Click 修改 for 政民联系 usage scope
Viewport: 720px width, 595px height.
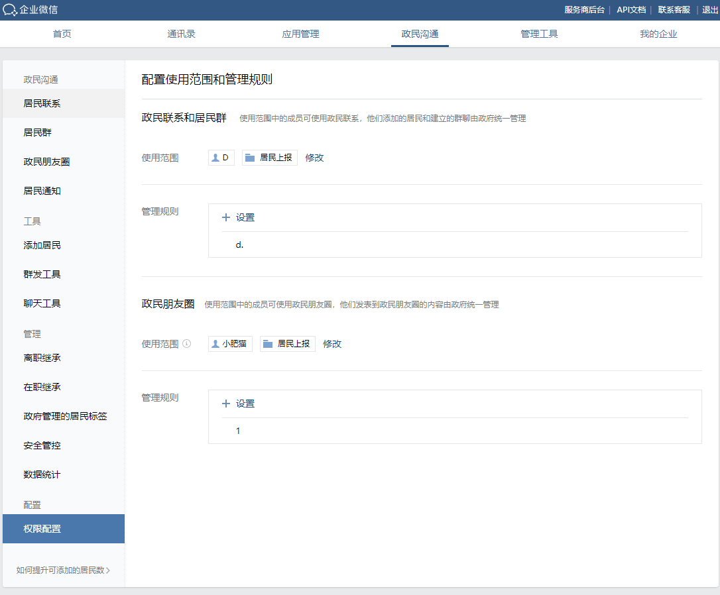(314, 158)
